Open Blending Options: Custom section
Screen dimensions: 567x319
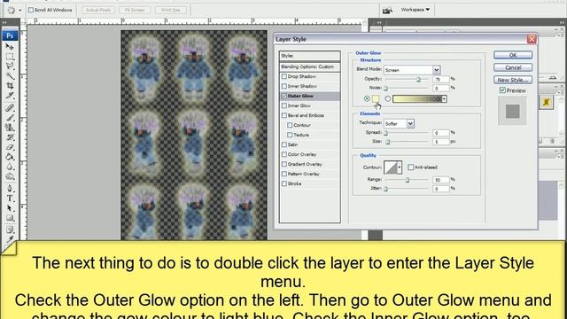(x=310, y=67)
